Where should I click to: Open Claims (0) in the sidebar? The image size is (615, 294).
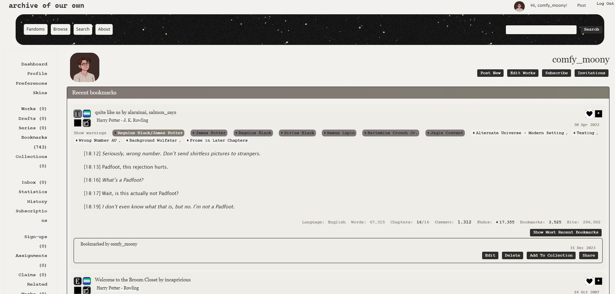point(32,275)
